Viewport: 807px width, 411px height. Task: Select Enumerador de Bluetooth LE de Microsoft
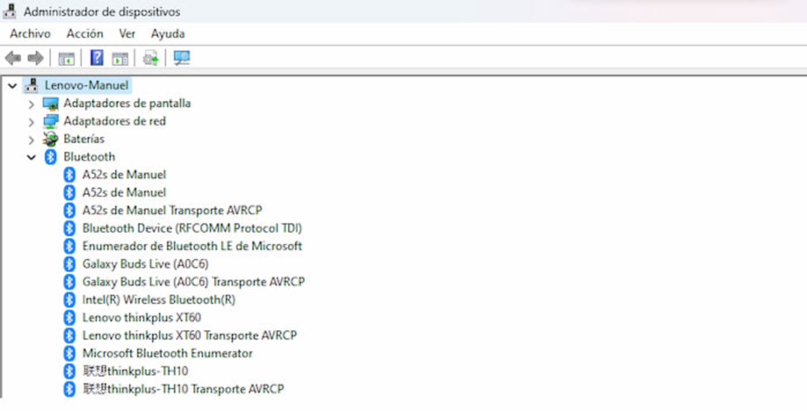(x=192, y=246)
